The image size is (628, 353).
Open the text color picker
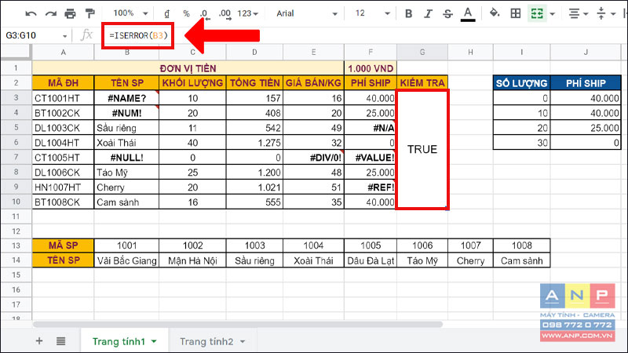(x=467, y=14)
